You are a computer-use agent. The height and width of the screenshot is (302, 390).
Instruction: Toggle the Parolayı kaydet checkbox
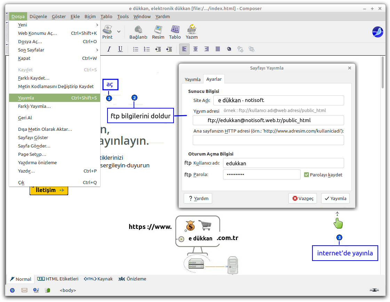[x=307, y=175]
